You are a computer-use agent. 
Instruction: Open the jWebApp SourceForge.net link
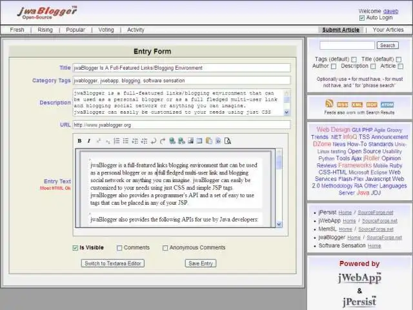click(x=379, y=221)
